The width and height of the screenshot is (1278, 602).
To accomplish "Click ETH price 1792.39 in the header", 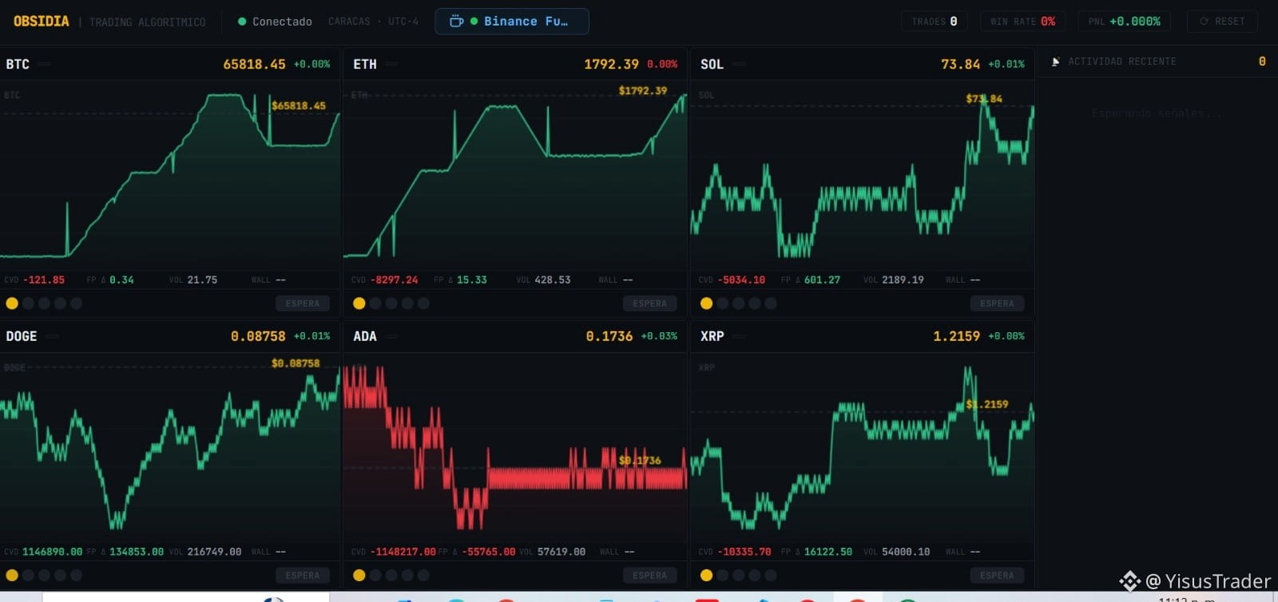I will (x=611, y=64).
